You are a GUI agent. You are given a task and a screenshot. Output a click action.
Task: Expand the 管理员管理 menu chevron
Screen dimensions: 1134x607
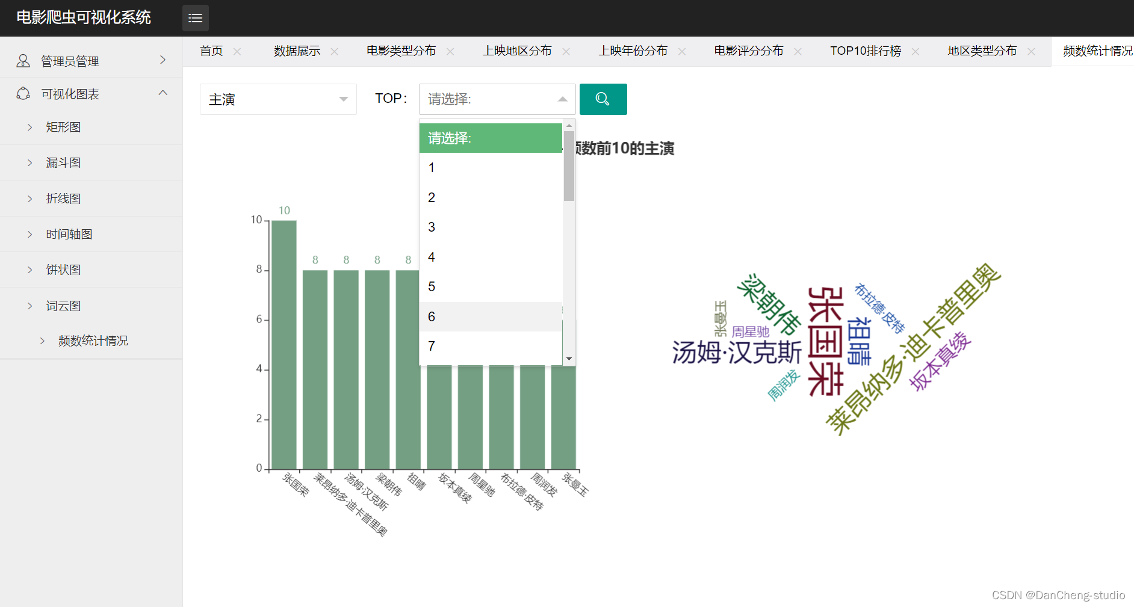coord(163,60)
